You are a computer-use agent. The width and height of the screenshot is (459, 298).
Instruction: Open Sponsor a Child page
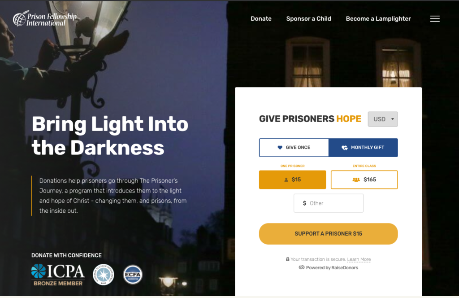pyautogui.click(x=308, y=19)
